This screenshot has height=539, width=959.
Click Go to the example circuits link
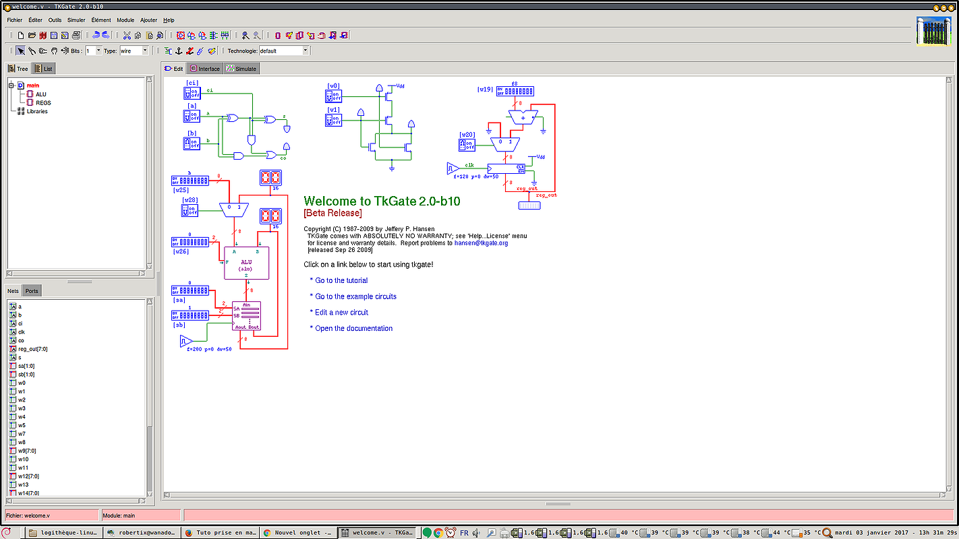pos(356,296)
